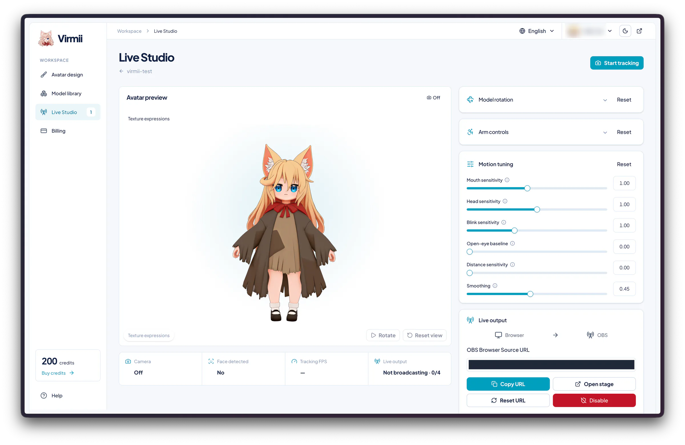
Task: Click info icon next to Open-eye baseline
Action: coord(512,243)
